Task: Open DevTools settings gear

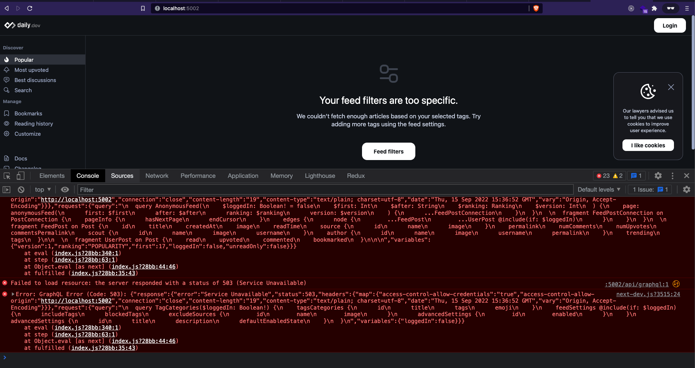Action: (658, 176)
